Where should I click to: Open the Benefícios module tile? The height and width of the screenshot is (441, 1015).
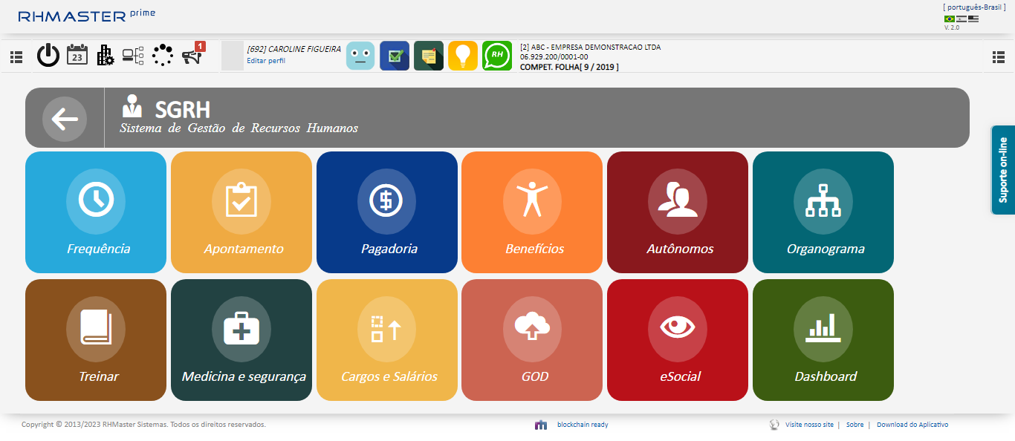[x=532, y=212]
